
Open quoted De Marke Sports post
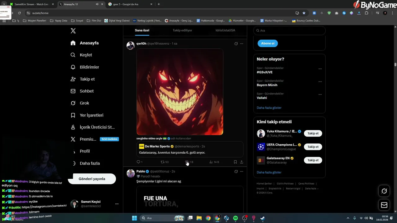190,149
